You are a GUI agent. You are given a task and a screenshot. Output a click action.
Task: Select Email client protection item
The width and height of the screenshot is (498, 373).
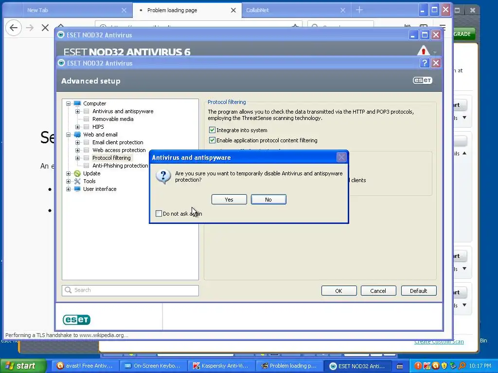click(x=118, y=142)
